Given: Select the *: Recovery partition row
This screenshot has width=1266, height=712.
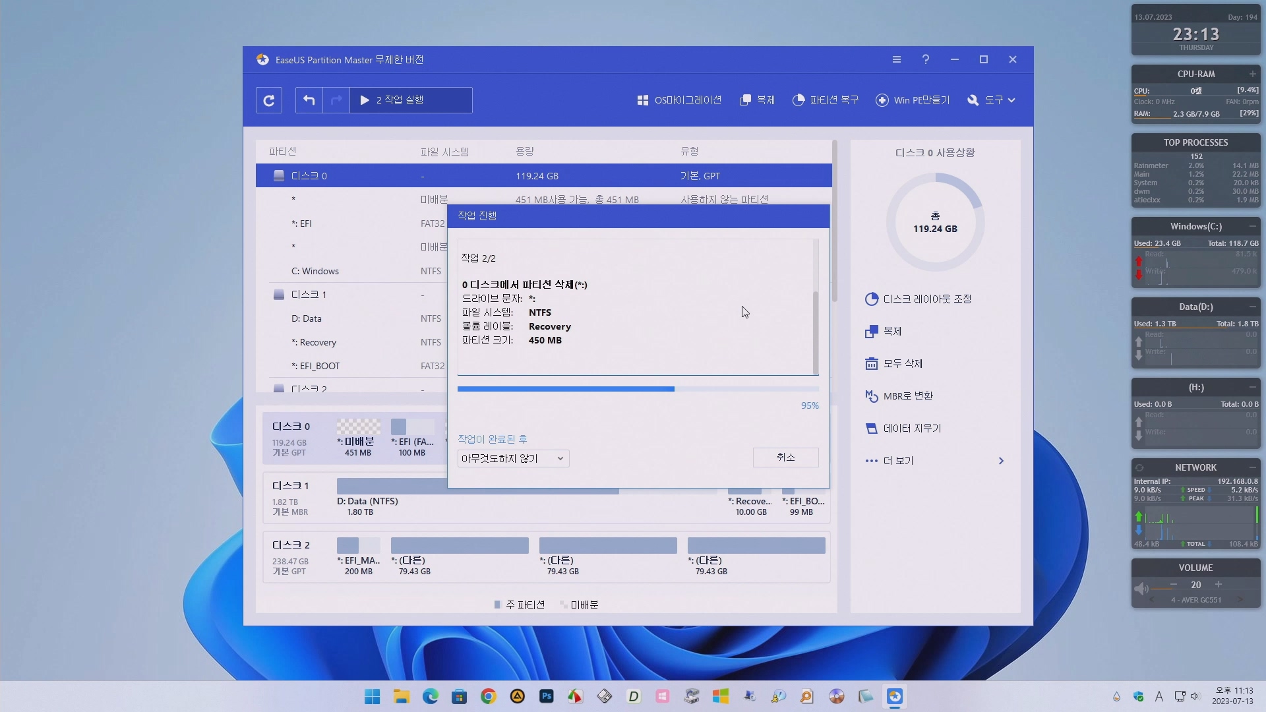Looking at the screenshot, I should coord(351,342).
